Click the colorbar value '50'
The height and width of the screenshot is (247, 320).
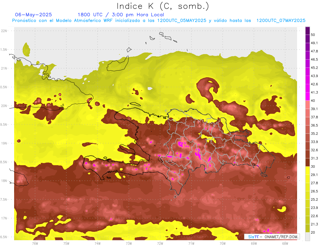313,35
